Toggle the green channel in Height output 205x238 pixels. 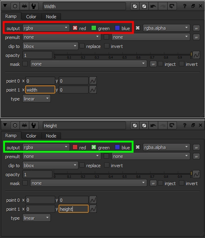(x=94, y=147)
